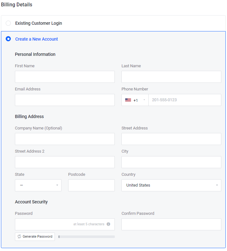Click the password info icon

pyautogui.click(x=108, y=224)
